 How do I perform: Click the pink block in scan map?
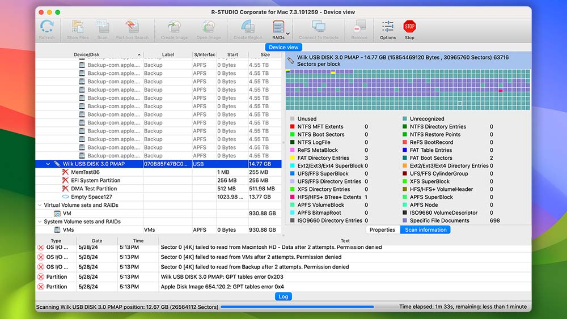point(501,90)
